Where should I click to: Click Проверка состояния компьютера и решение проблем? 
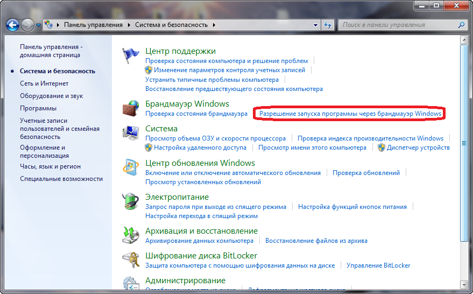227,61
